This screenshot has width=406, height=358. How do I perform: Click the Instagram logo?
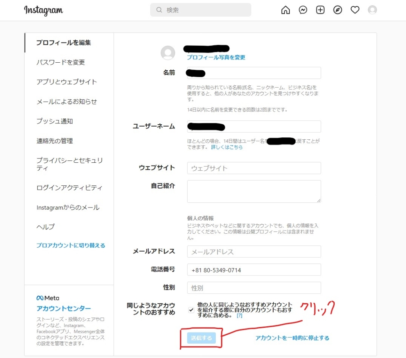click(43, 10)
